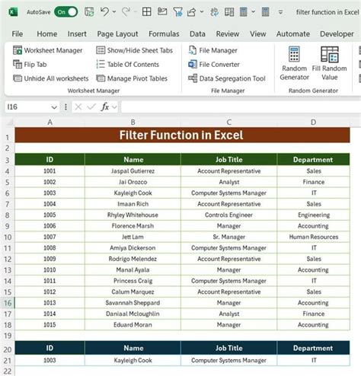Click the filter funnel icon in quick access toolbar

coord(177,12)
